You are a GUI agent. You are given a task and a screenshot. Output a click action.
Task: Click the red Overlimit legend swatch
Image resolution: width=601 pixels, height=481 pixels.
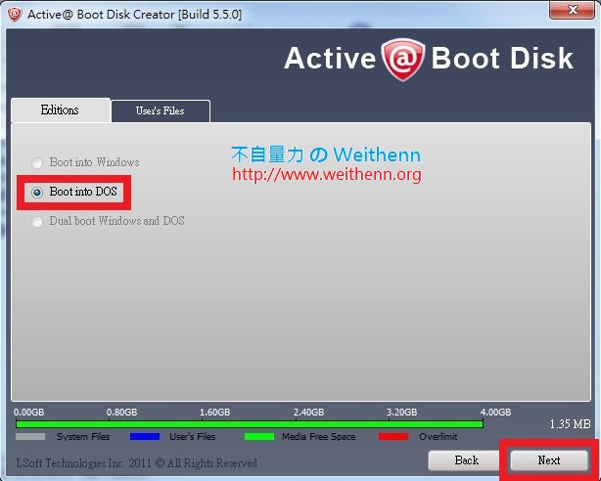point(393,437)
